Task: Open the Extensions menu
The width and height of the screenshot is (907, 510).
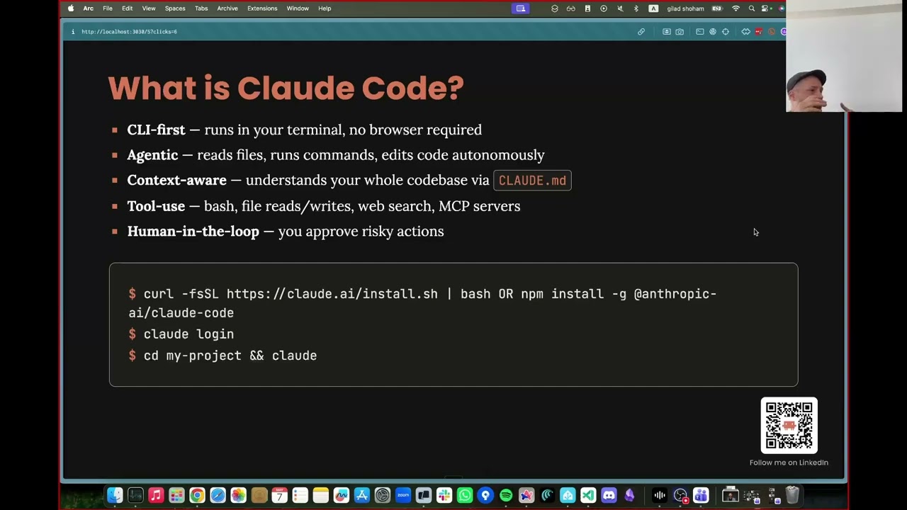Action: (x=262, y=8)
